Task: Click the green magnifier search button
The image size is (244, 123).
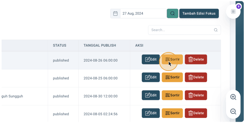Action: click(172, 14)
